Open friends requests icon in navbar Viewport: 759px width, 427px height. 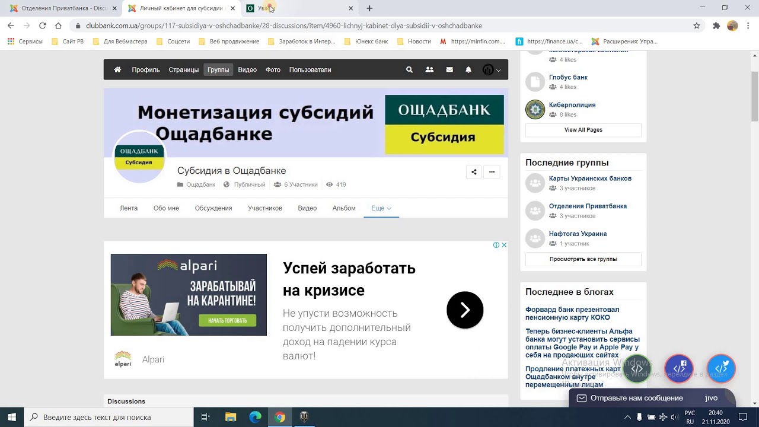click(429, 70)
